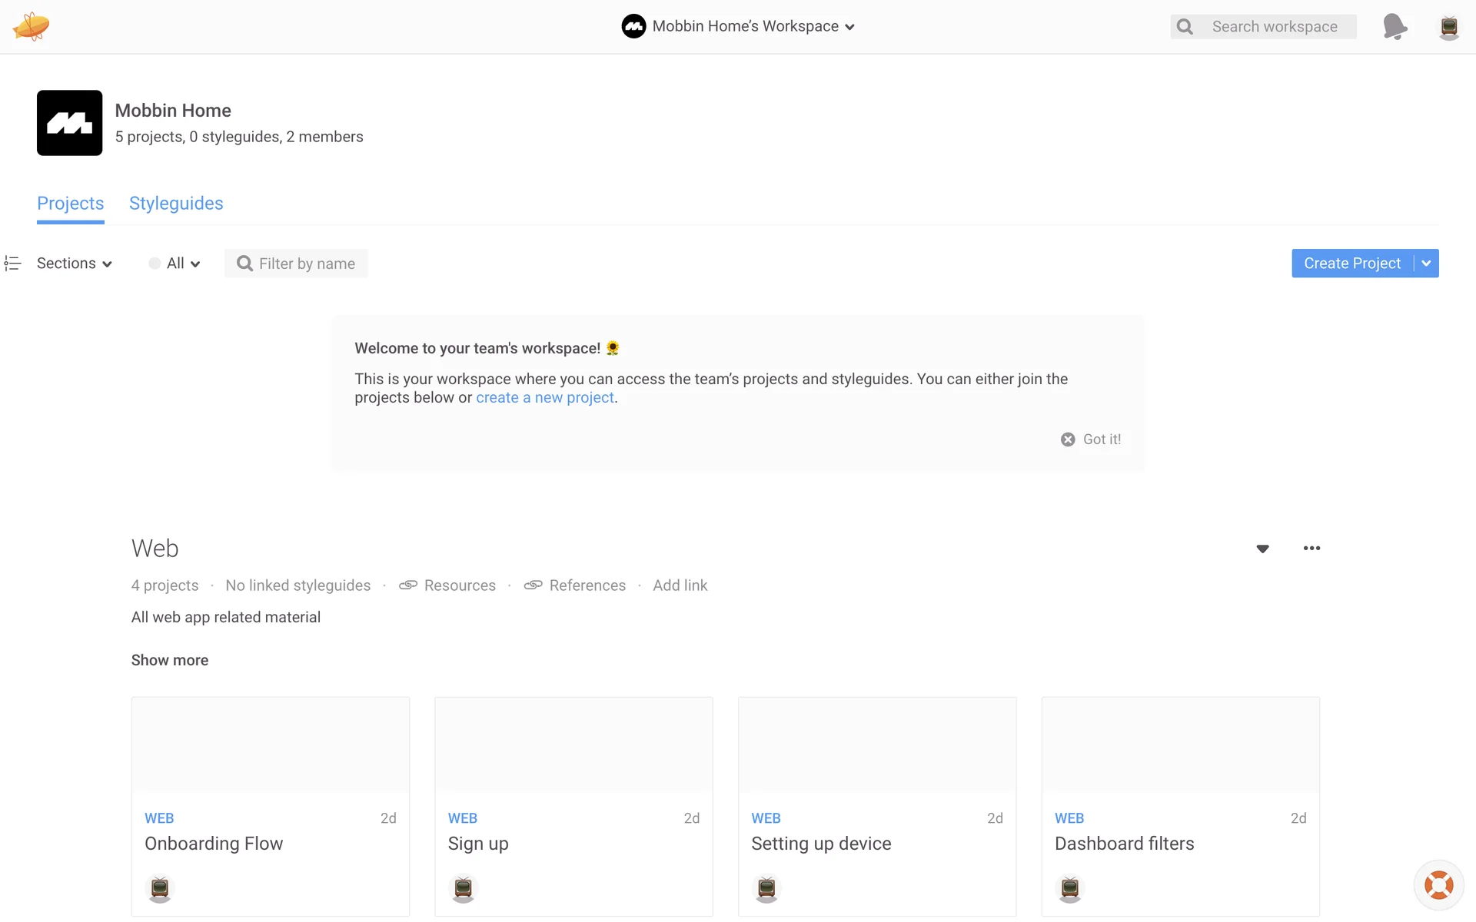Open the notifications bell
The image size is (1476, 922).
1395,27
